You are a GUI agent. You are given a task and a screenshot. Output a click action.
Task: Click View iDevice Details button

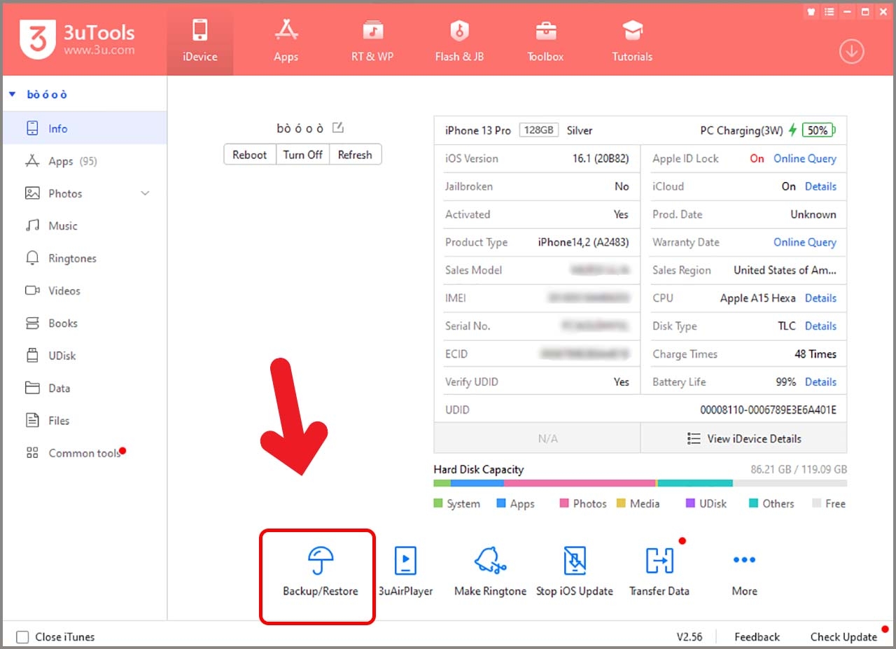click(743, 439)
